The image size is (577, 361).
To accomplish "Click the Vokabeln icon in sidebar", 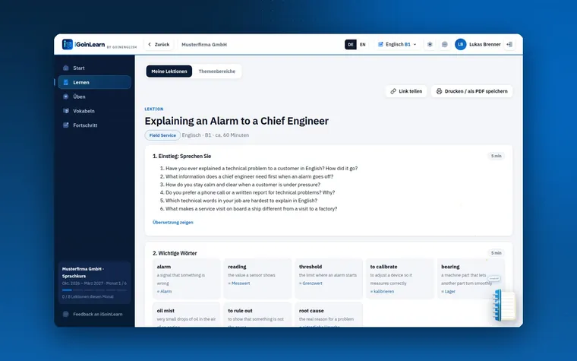I will pyautogui.click(x=66, y=111).
